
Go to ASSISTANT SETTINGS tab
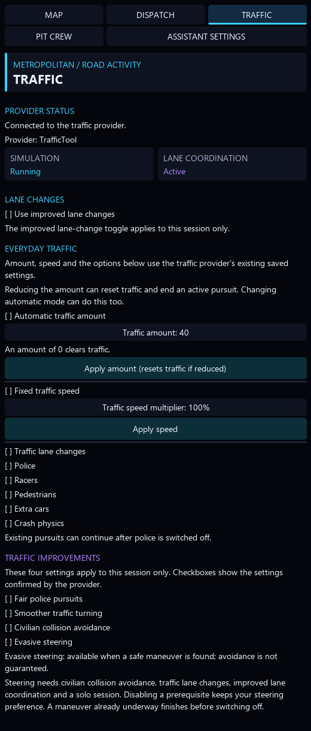[206, 37]
